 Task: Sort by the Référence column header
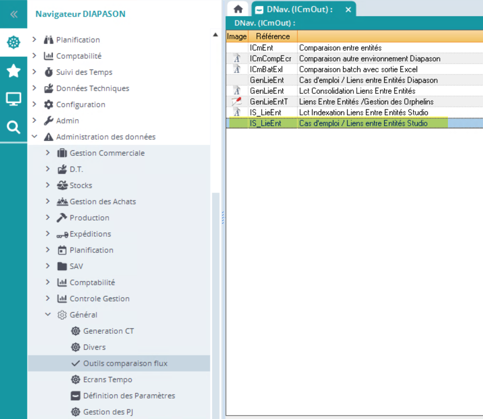point(273,37)
